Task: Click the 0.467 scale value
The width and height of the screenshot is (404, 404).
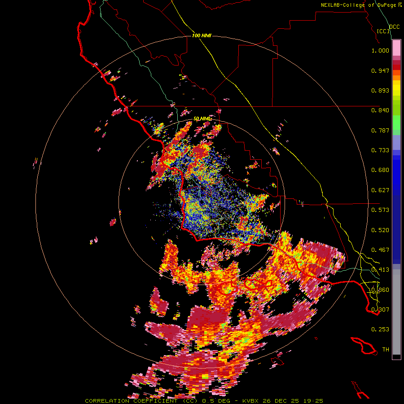Action: click(380, 250)
